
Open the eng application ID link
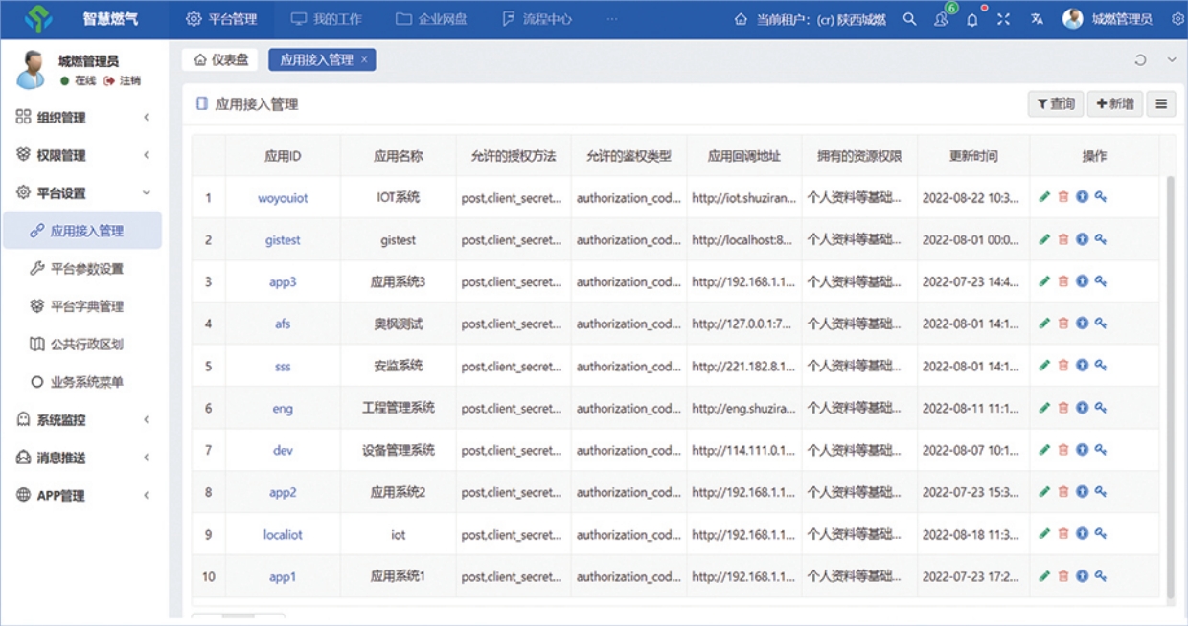[x=283, y=409]
